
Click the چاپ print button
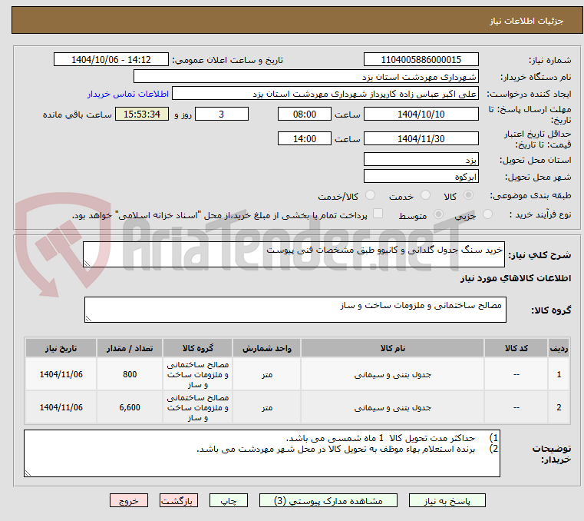[x=229, y=500]
